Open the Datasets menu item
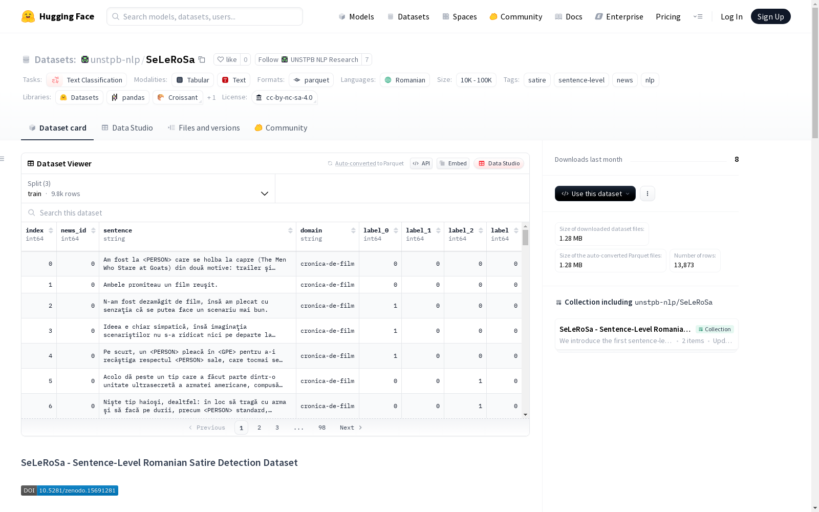This screenshot has height=512, width=819. pos(408,16)
